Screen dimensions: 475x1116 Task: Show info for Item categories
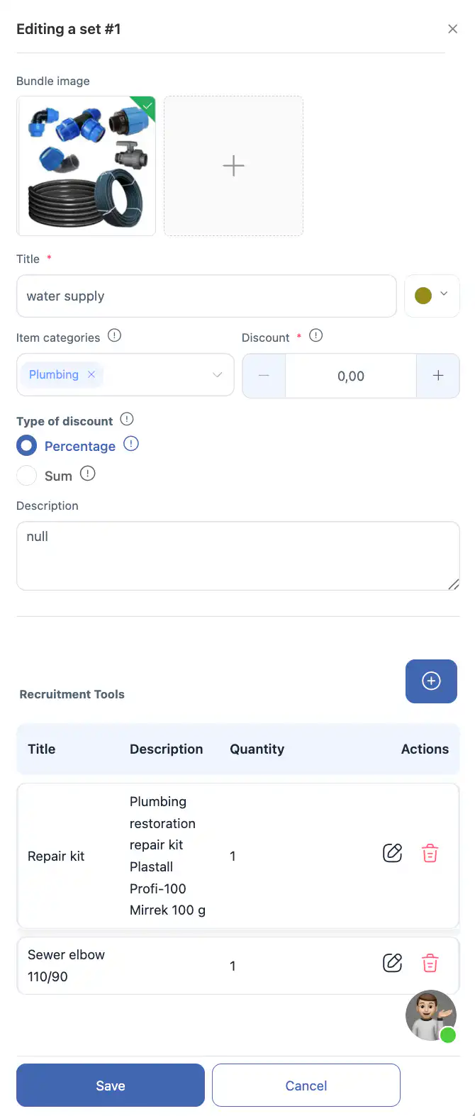click(x=114, y=336)
